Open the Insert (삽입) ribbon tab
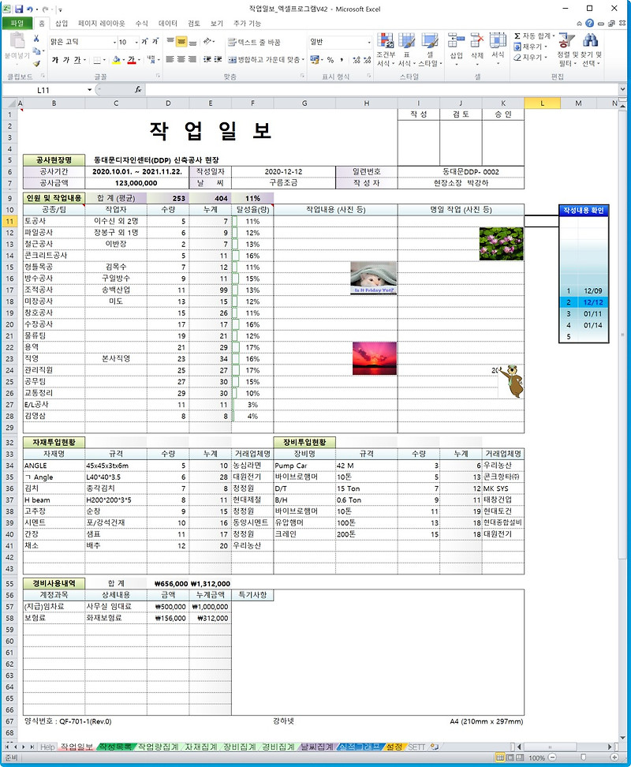The height and width of the screenshot is (767, 631). click(x=62, y=23)
